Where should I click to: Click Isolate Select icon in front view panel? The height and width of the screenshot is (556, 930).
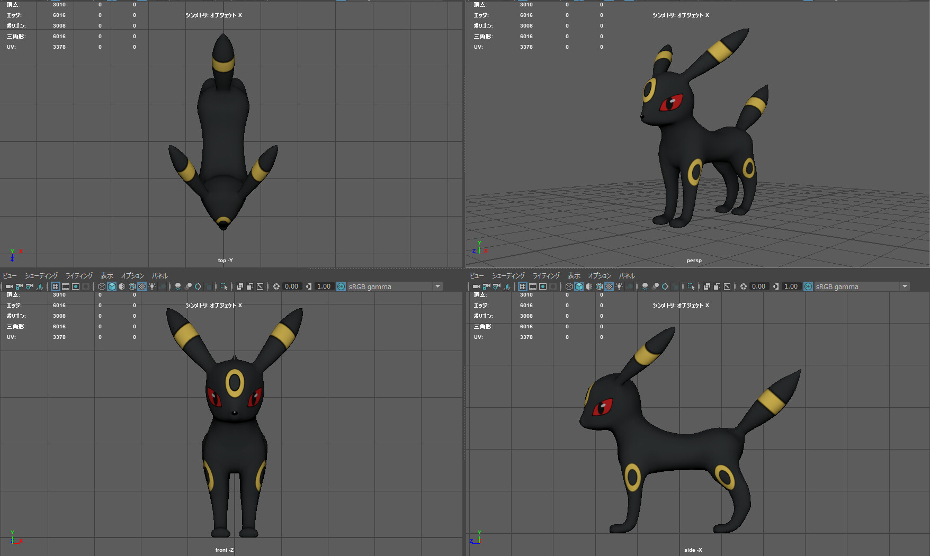(x=224, y=286)
